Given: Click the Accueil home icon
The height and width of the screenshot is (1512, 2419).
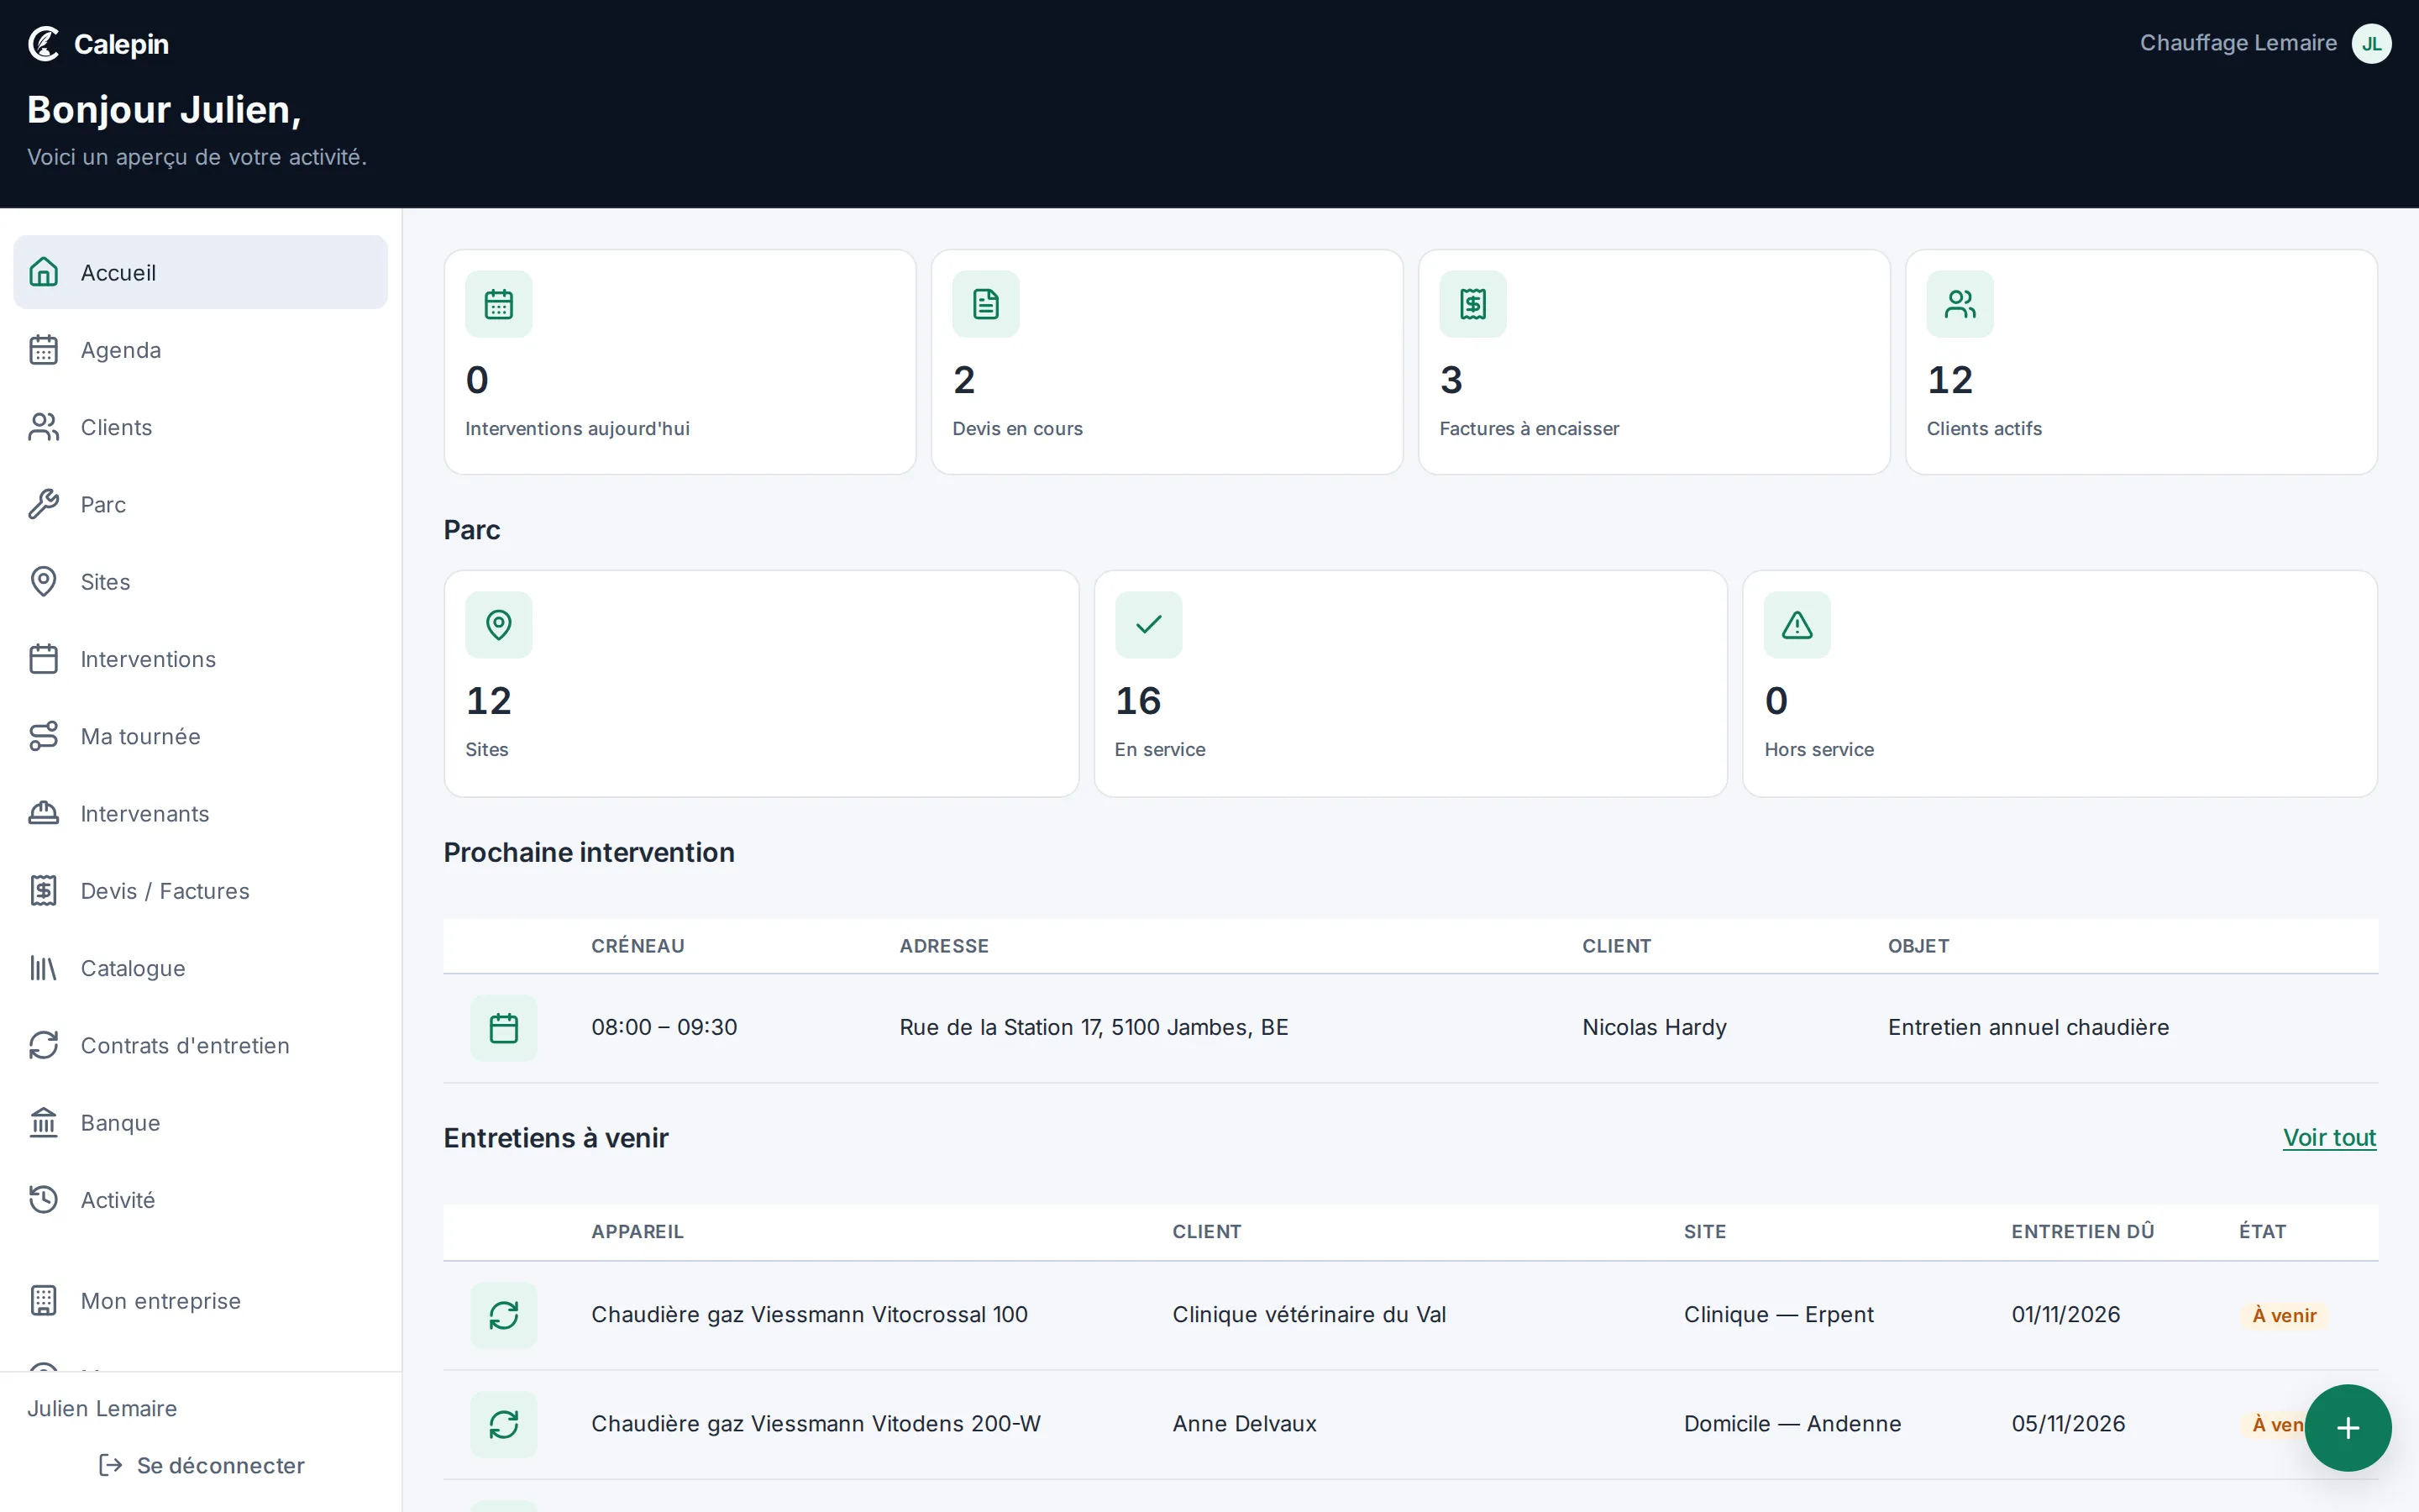Looking at the screenshot, I should pyautogui.click(x=43, y=272).
